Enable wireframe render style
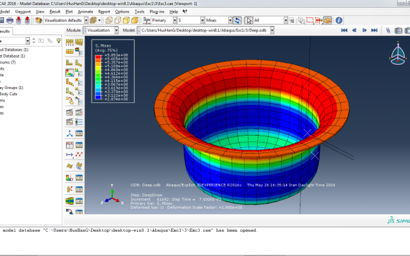This screenshot has height=256, width=410. pyautogui.click(x=109, y=20)
